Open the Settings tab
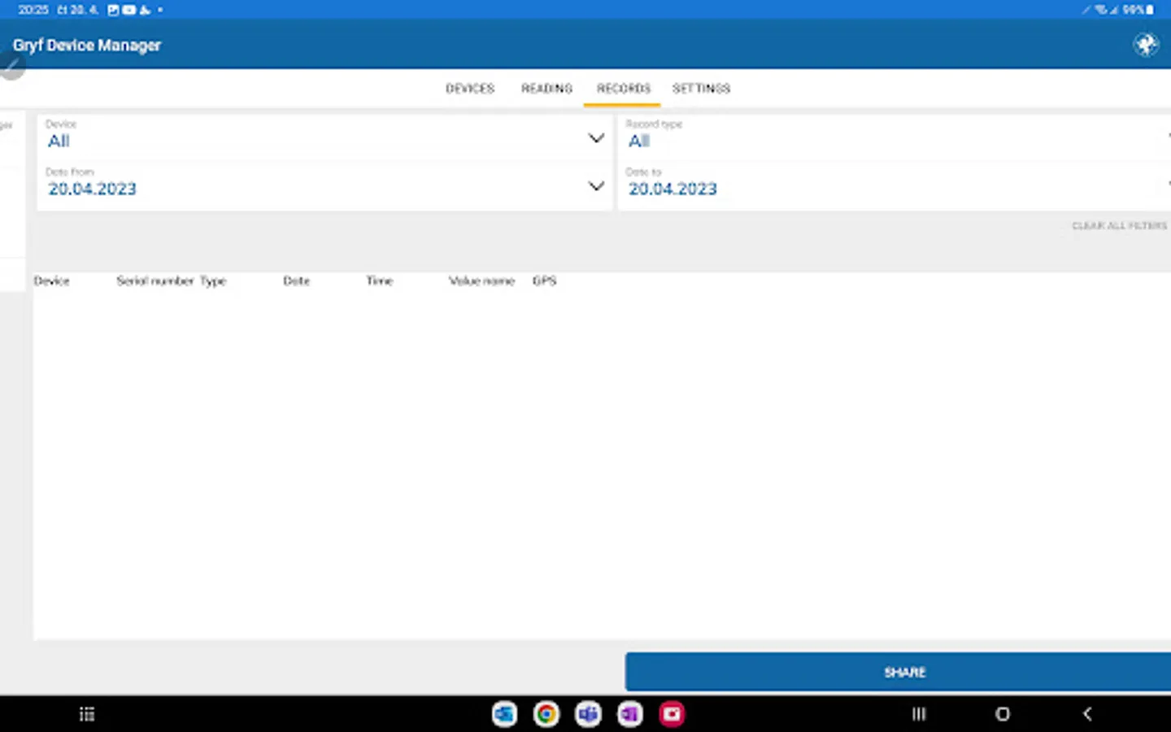The width and height of the screenshot is (1171, 732). [701, 88]
